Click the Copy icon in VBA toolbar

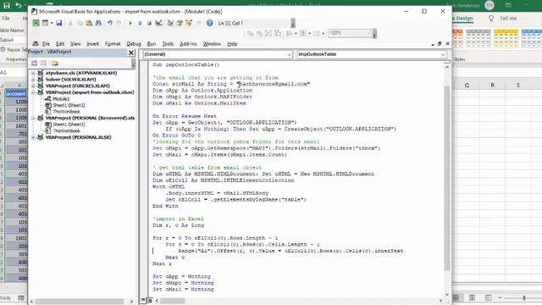[x=80, y=23]
